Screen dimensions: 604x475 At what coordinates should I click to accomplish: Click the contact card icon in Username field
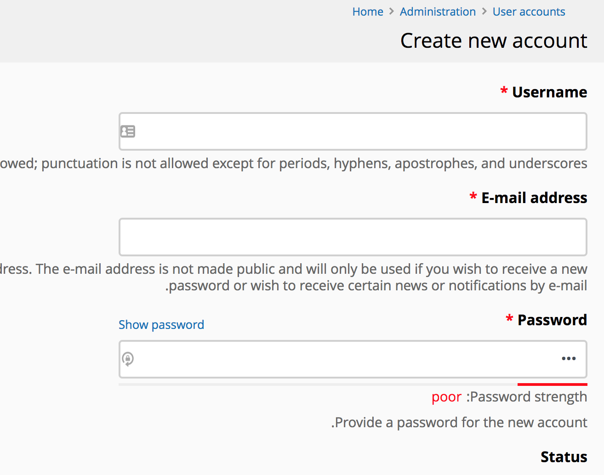[x=128, y=131]
